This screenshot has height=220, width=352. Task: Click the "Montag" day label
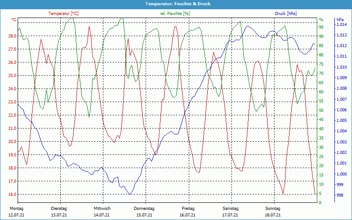click(x=16, y=209)
